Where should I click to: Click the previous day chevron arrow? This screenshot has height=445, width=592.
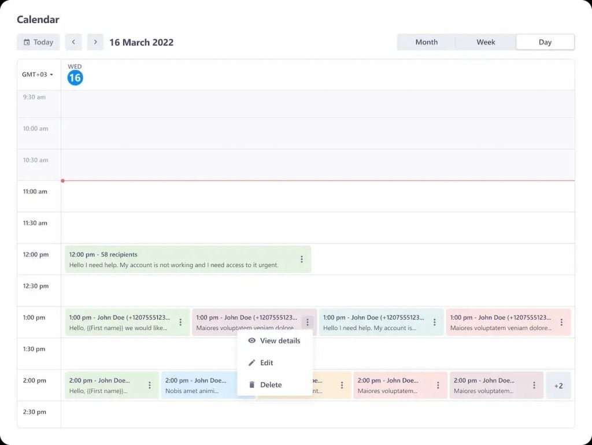click(73, 42)
